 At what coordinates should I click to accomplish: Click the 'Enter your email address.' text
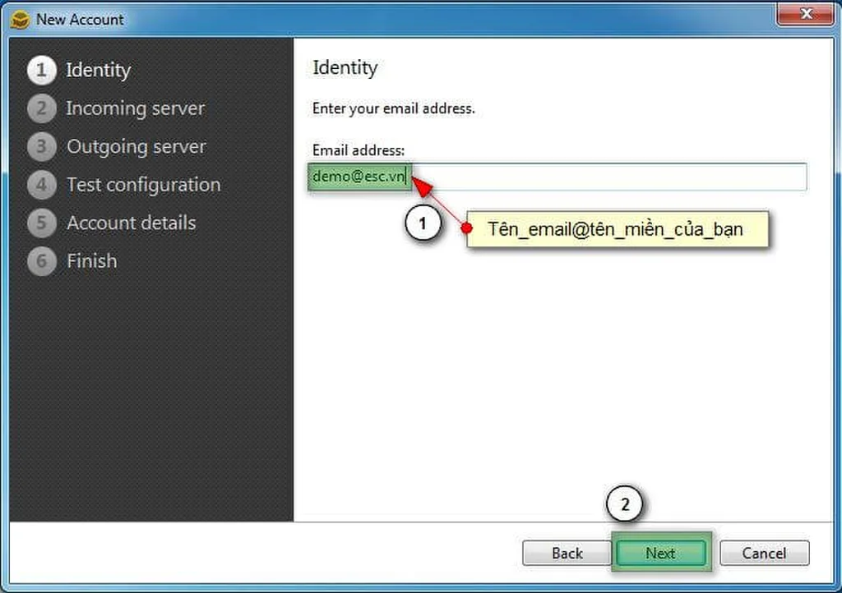click(394, 109)
